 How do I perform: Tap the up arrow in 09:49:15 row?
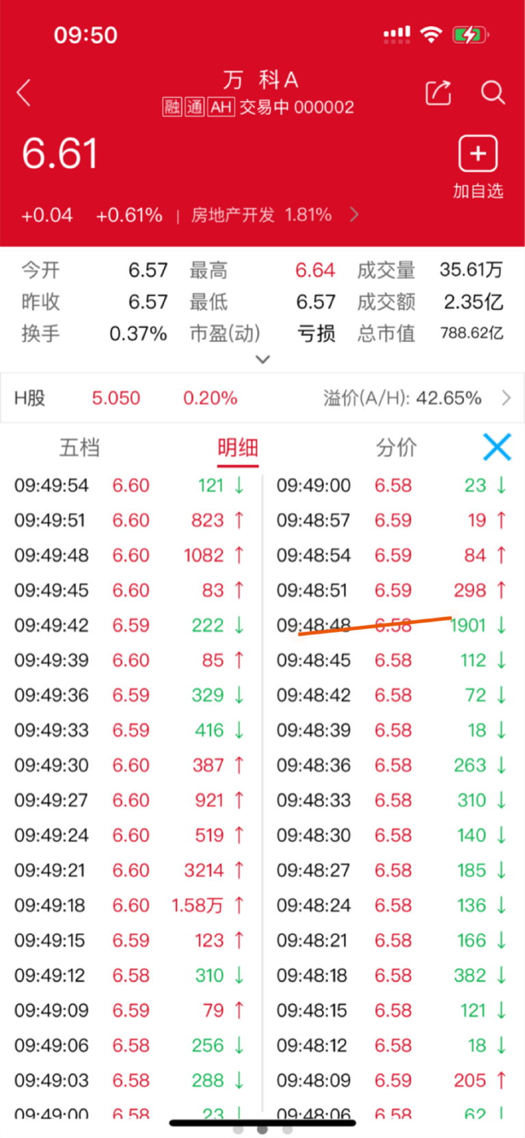click(239, 940)
